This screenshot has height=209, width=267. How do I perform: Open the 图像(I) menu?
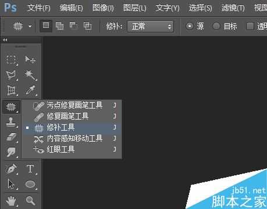(103, 8)
